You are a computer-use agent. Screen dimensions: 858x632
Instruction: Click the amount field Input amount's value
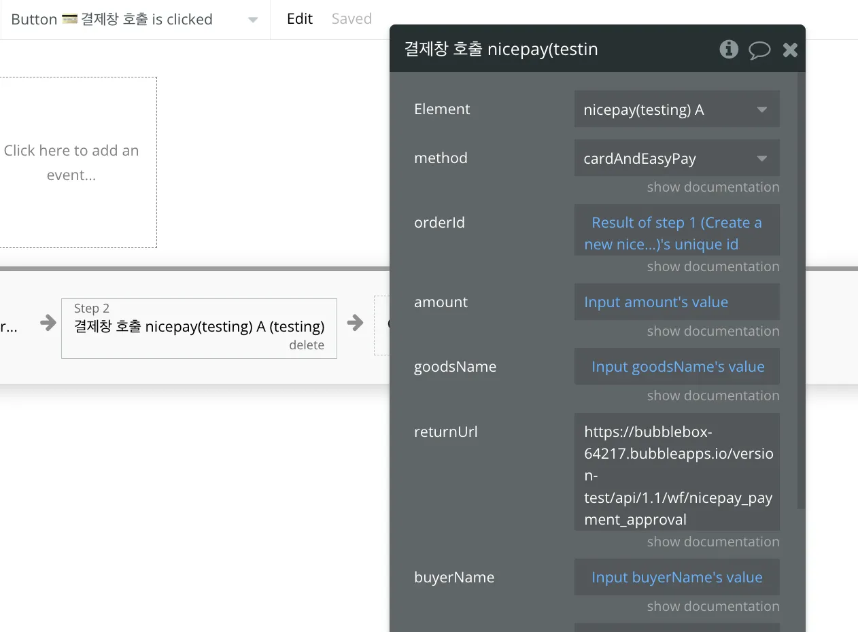click(x=676, y=302)
